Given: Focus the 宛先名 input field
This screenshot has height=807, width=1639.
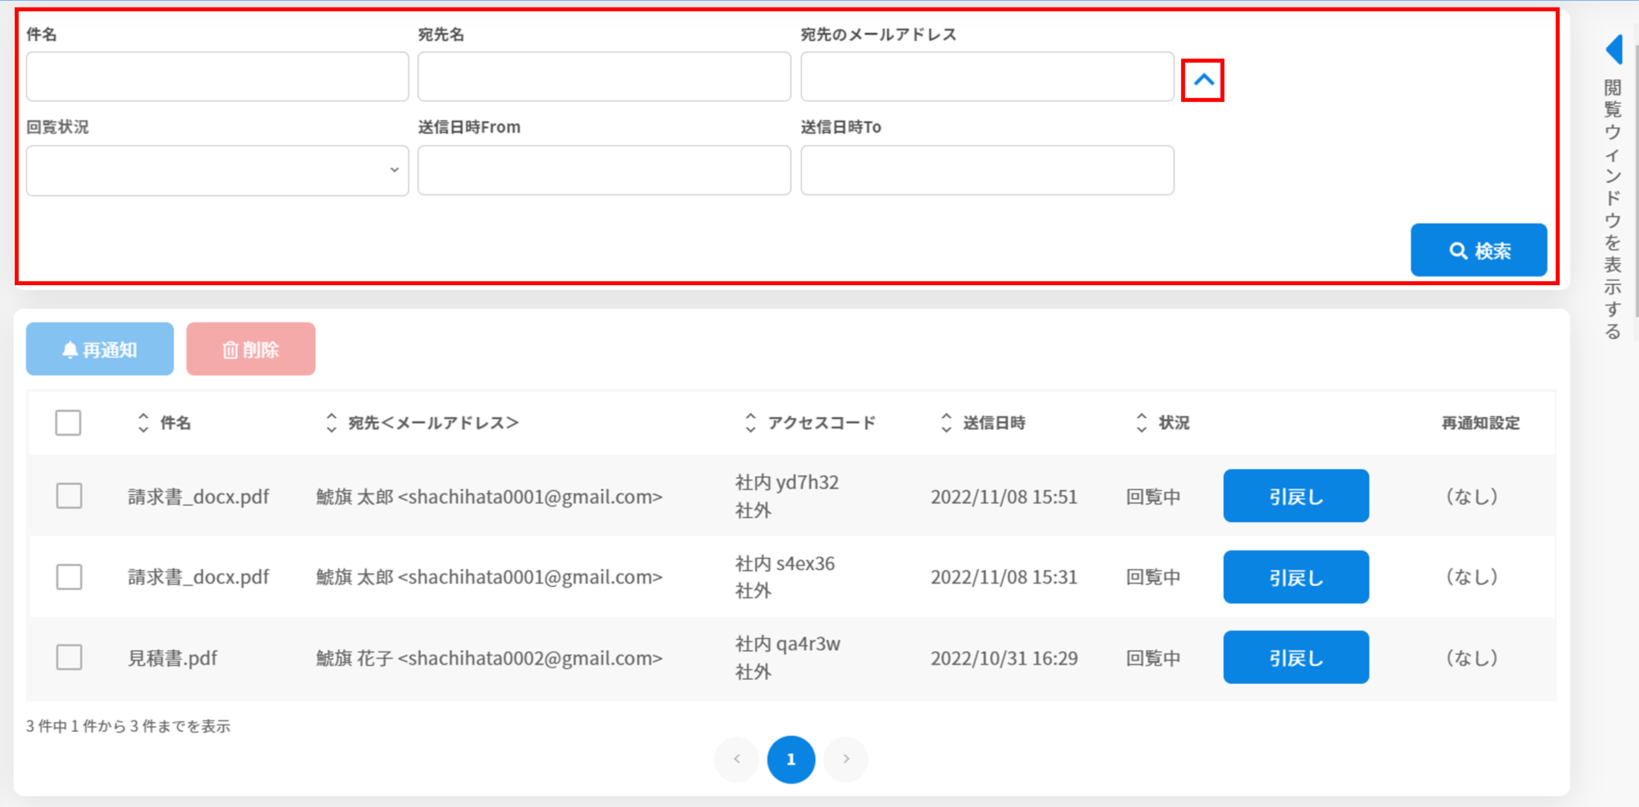Looking at the screenshot, I should click(604, 77).
